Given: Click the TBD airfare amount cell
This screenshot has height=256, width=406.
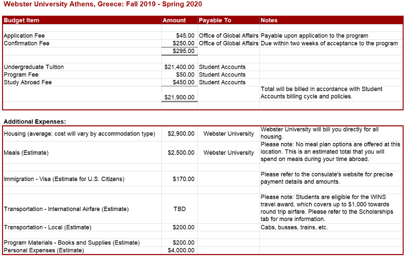Looking at the screenshot, I should (x=180, y=209).
